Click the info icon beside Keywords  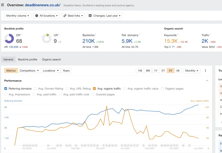pyautogui.click(x=178, y=34)
